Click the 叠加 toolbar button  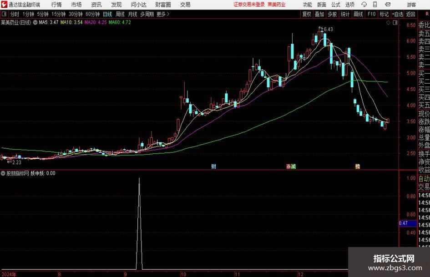(319, 14)
